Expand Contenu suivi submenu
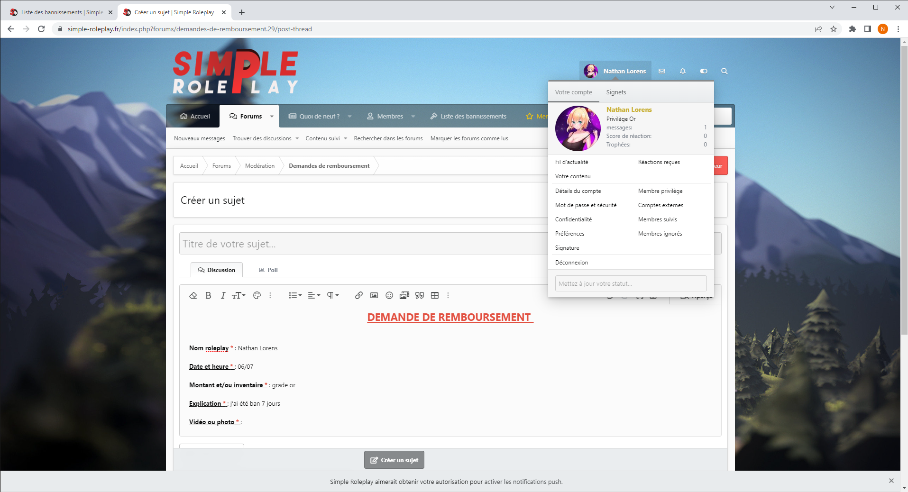Screen dimensions: 908x492 pos(346,138)
